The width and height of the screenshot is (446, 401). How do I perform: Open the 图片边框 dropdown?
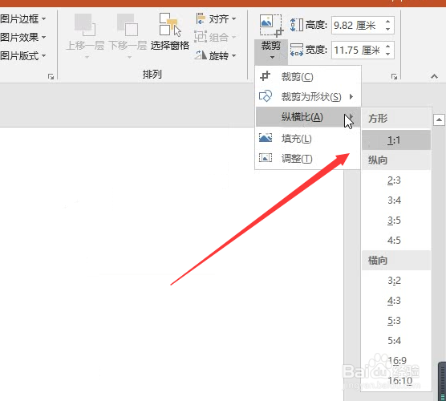click(x=22, y=19)
